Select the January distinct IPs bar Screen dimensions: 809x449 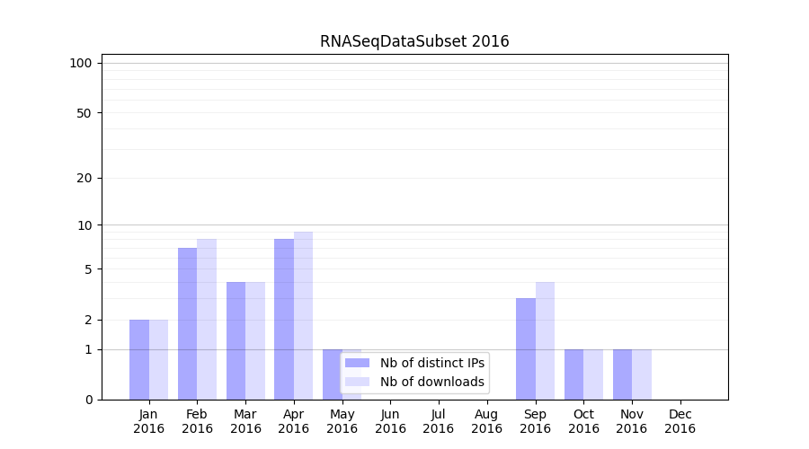pos(139,359)
